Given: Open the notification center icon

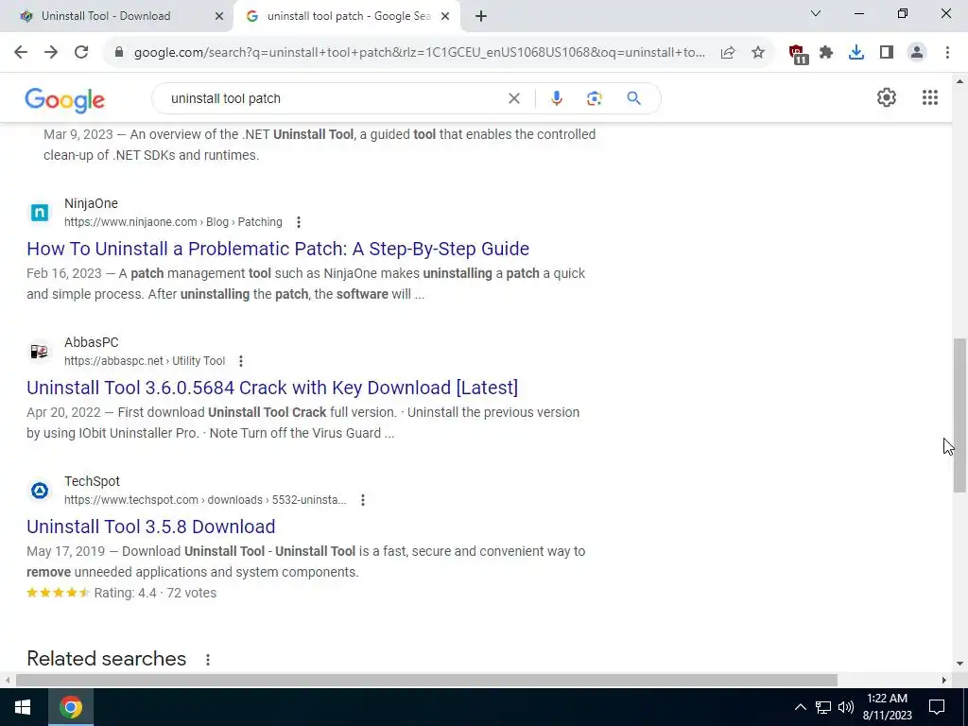Looking at the screenshot, I should [937, 707].
